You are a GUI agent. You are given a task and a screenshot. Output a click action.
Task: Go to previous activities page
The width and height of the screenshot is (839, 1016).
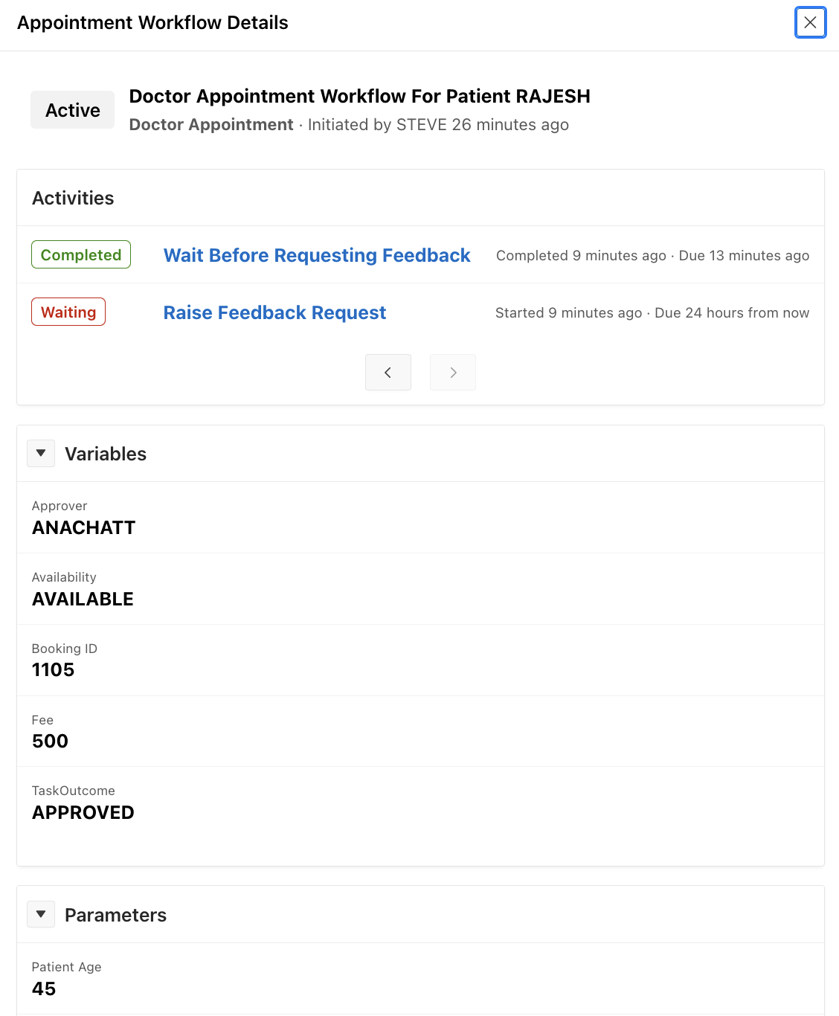coord(388,373)
